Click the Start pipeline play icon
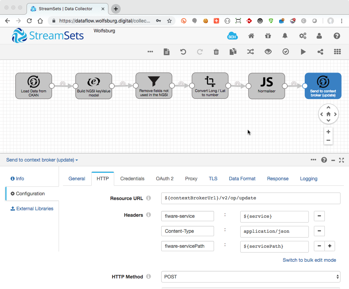This screenshot has width=349, height=289. [303, 52]
